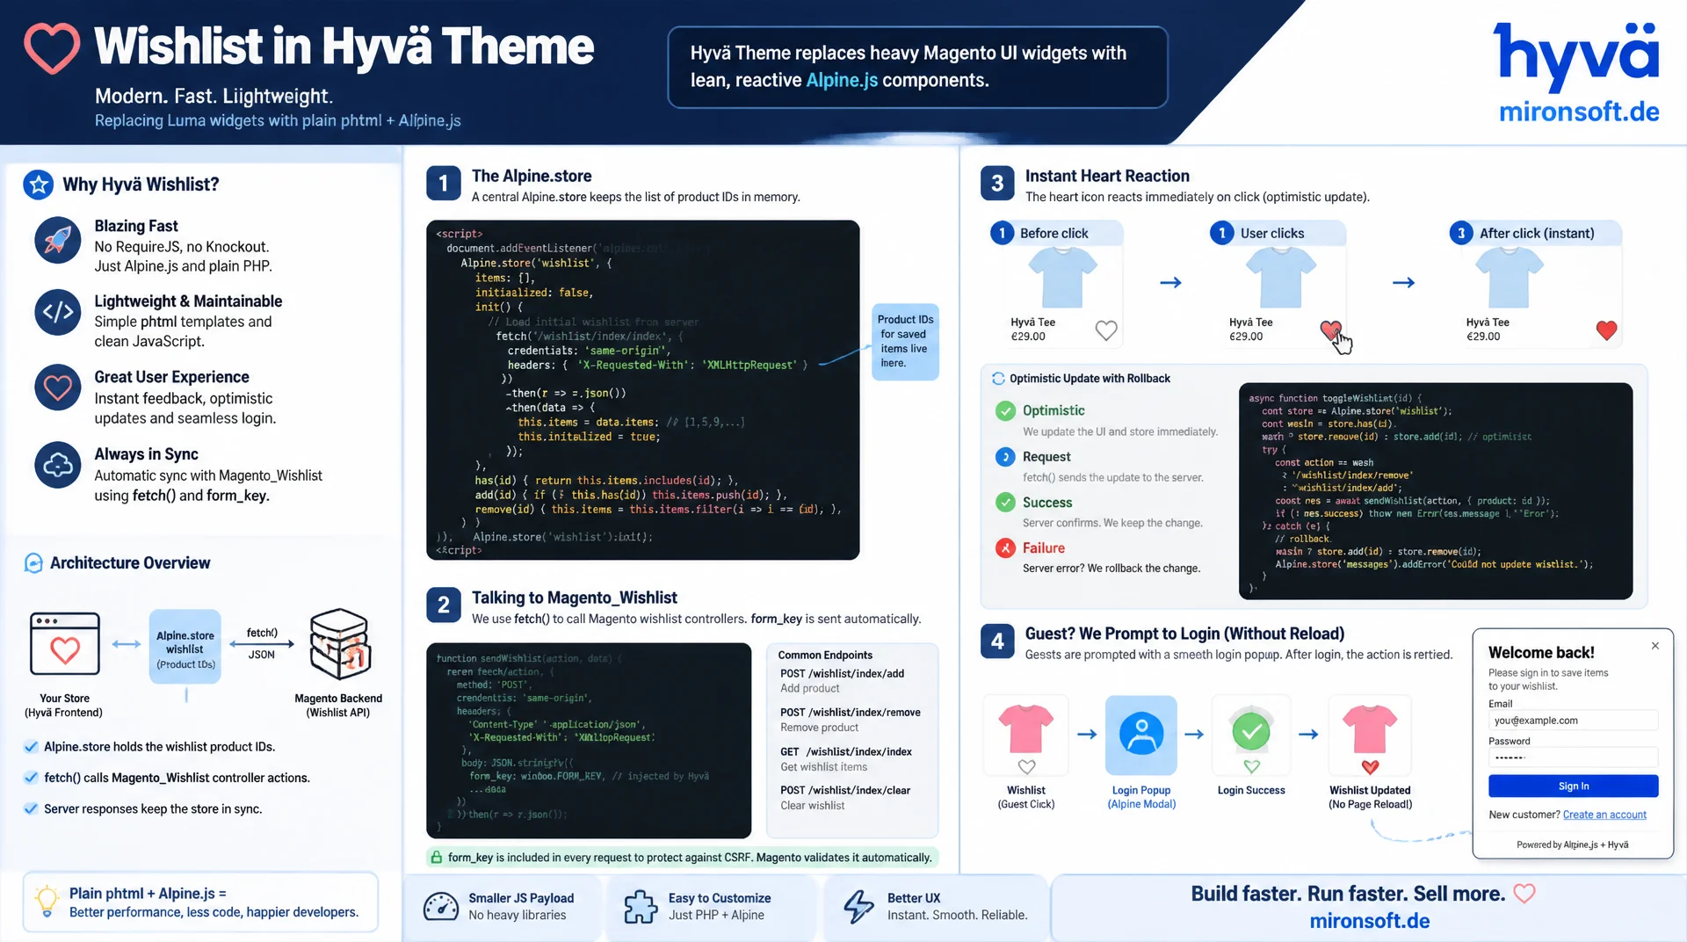1687x942 pixels.
Task: Open the Create an account link
Action: point(1604,815)
